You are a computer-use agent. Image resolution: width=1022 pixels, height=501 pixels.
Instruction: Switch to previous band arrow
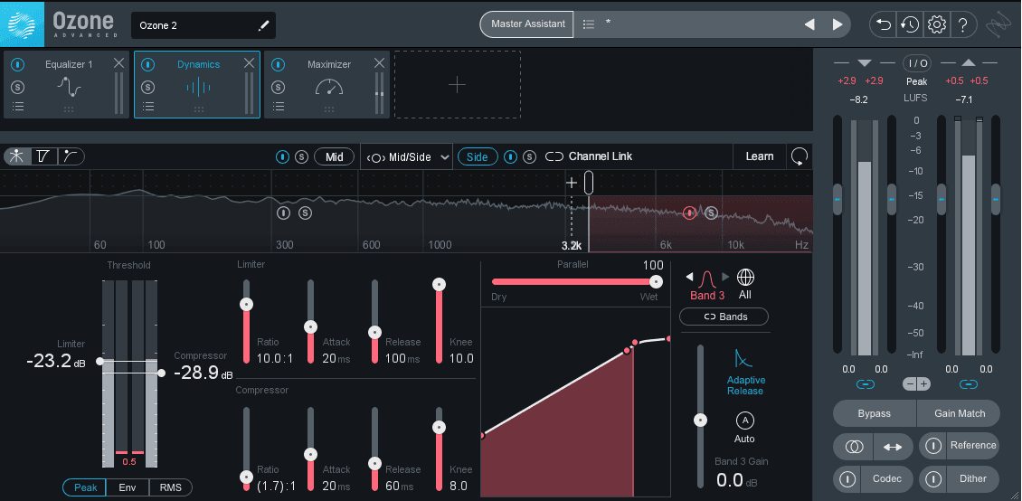click(689, 277)
